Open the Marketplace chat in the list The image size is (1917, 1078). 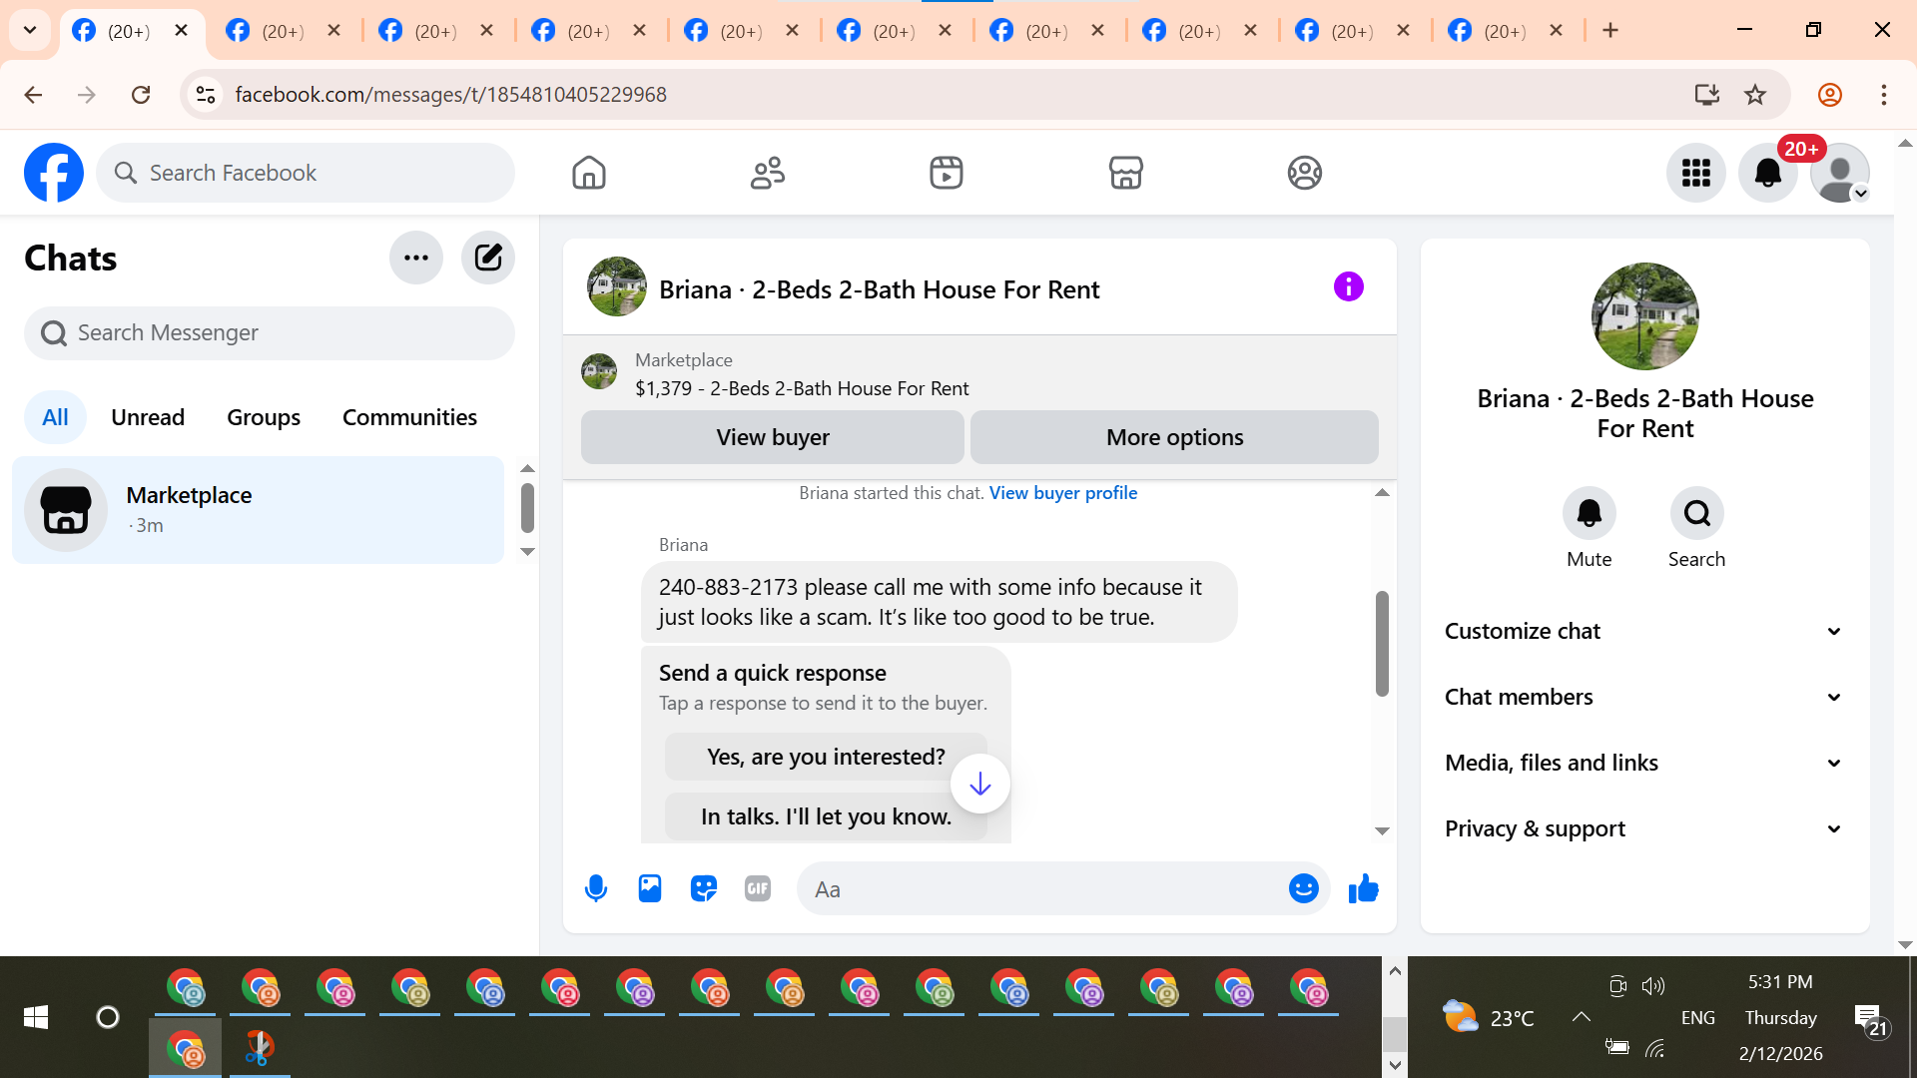pos(259,510)
